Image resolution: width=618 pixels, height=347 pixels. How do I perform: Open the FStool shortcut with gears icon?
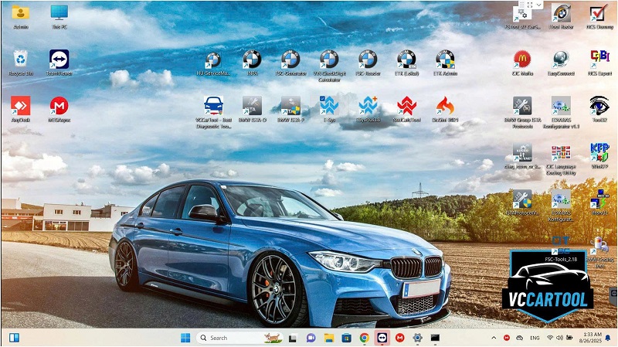(522, 19)
